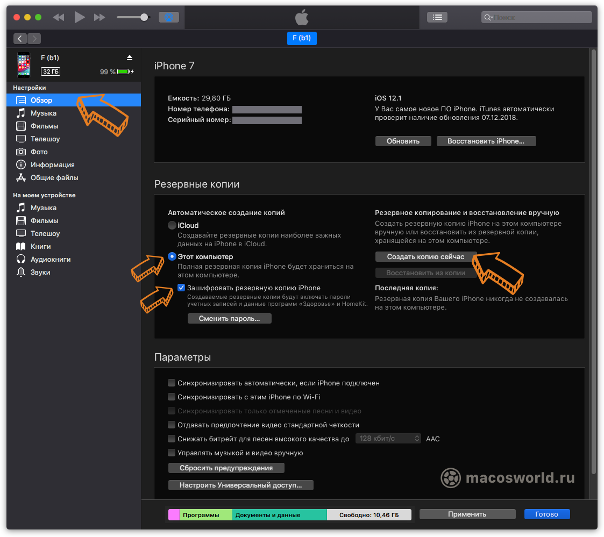
Task: Click Восстановить из копии button
Action: (425, 273)
